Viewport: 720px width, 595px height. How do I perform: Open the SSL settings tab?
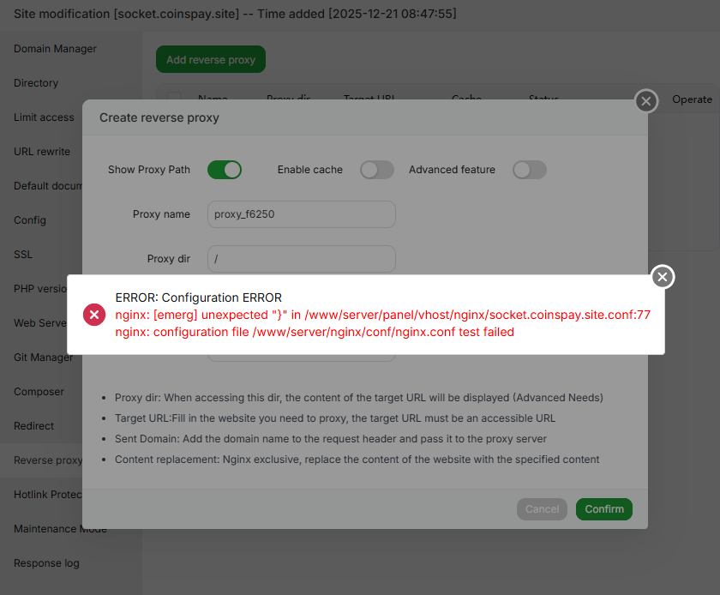pyautogui.click(x=23, y=255)
